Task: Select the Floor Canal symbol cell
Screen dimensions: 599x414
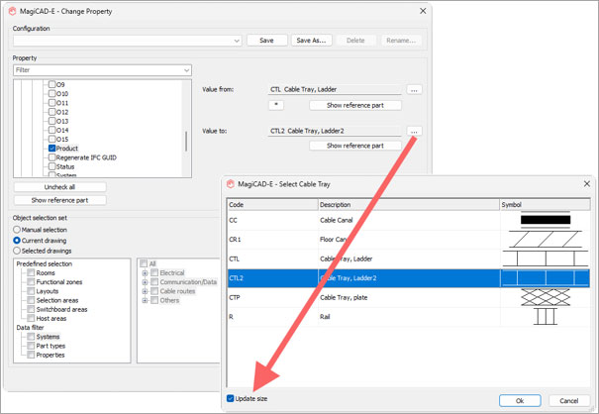Action: (546, 240)
